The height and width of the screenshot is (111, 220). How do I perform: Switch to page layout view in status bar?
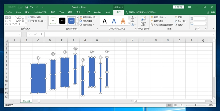[x=175, y=105]
